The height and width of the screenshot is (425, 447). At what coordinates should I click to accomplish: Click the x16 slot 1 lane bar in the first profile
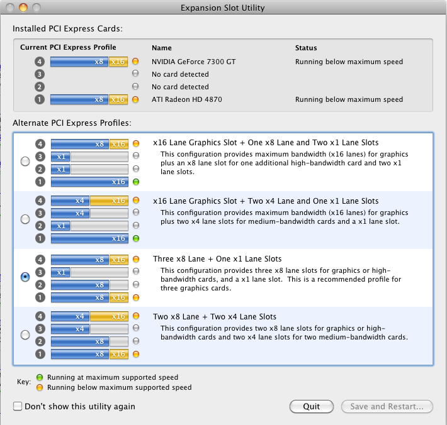point(89,182)
